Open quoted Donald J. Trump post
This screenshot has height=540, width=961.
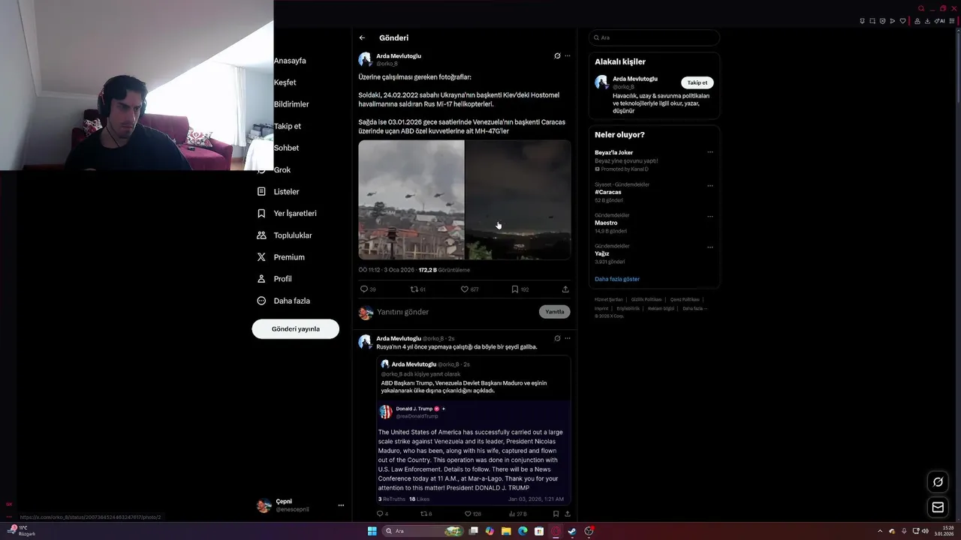pos(474,452)
